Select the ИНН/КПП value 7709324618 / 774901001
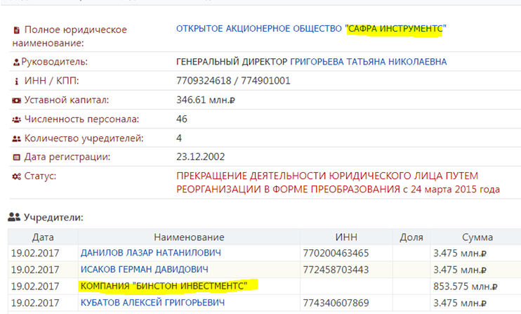 233,81
